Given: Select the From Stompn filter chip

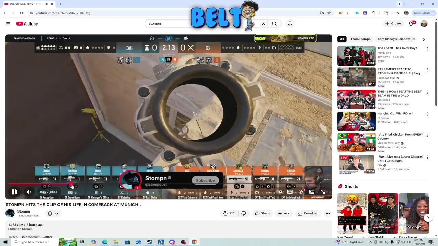Looking at the screenshot, I should [361, 39].
